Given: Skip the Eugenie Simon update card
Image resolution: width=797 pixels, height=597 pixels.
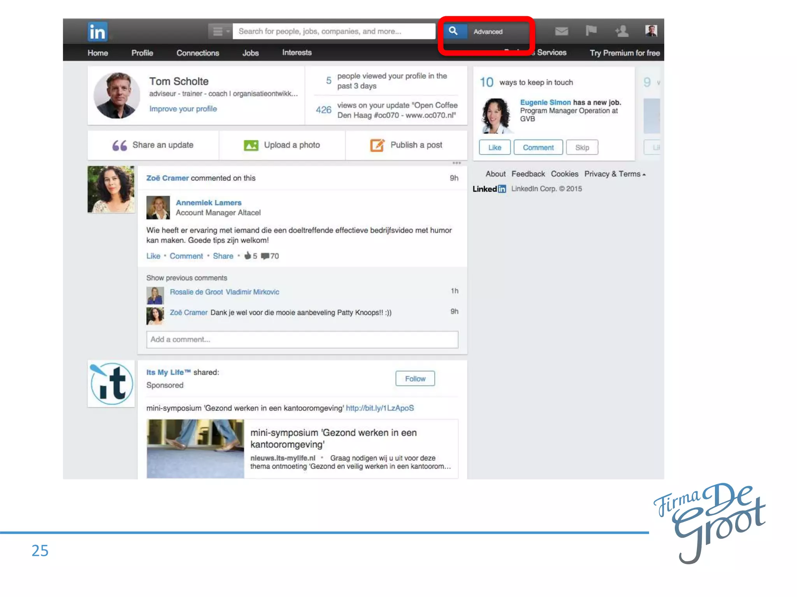Looking at the screenshot, I should point(582,148).
